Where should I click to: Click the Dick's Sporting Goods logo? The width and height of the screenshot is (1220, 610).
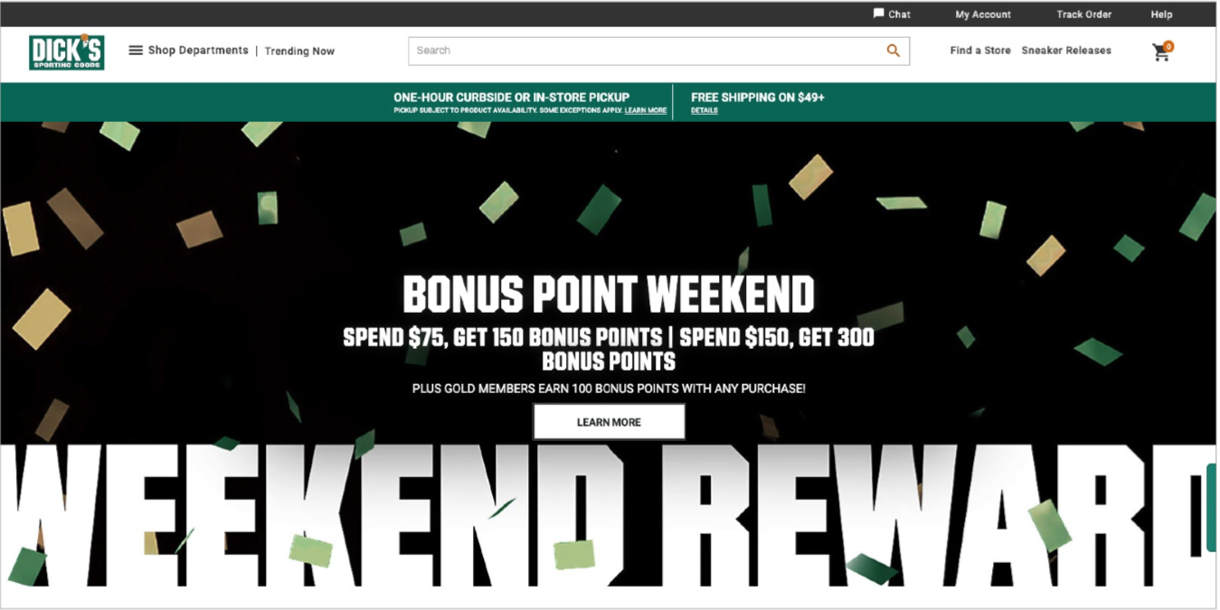(x=67, y=52)
